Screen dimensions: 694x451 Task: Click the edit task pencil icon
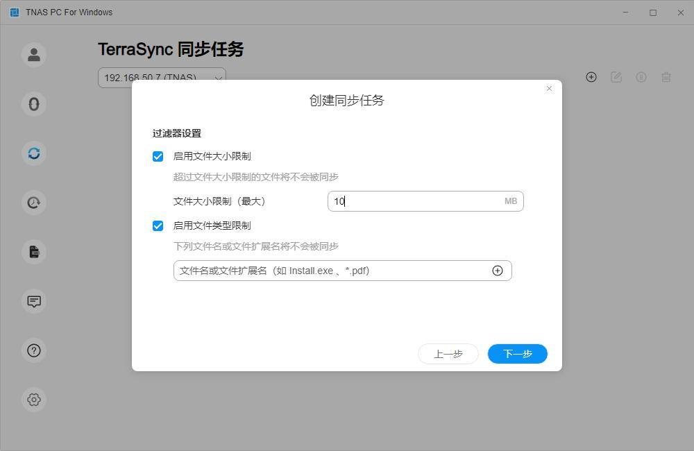(616, 77)
